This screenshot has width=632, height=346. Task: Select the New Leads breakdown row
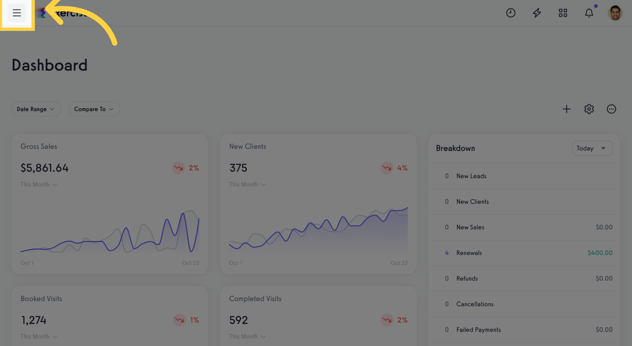coord(524,176)
